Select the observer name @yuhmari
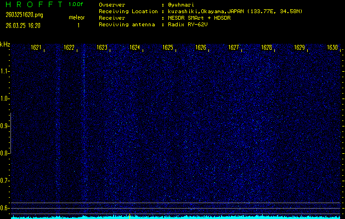Image resolution: width=345 pixels, height=219 pixels. [181, 5]
